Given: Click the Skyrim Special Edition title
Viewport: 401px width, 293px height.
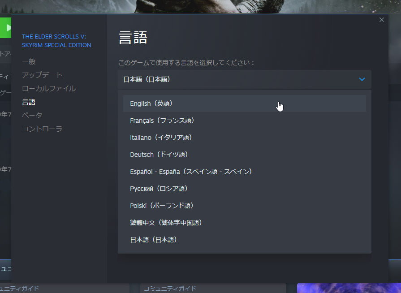Looking at the screenshot, I should [56, 41].
